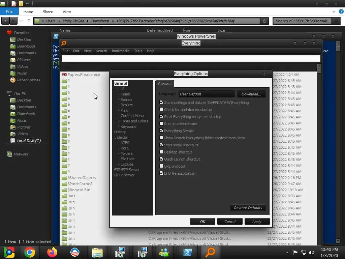Click Cancel in Everything Options

coord(230,222)
